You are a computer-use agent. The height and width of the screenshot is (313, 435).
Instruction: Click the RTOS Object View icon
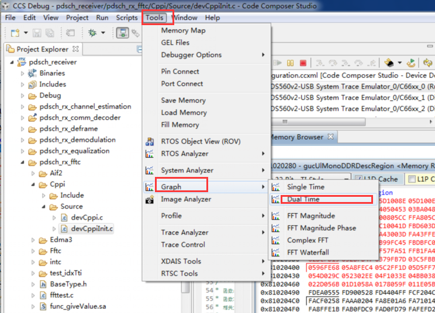click(150, 141)
